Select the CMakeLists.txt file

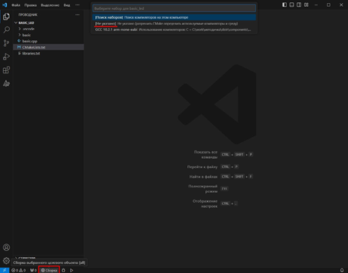pyautogui.click(x=48, y=47)
